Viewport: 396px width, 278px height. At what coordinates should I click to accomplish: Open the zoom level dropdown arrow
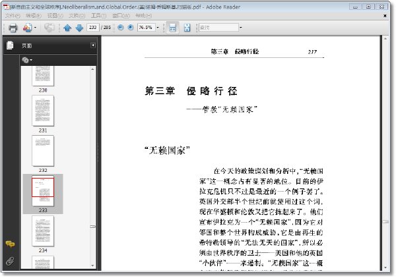[158, 27]
